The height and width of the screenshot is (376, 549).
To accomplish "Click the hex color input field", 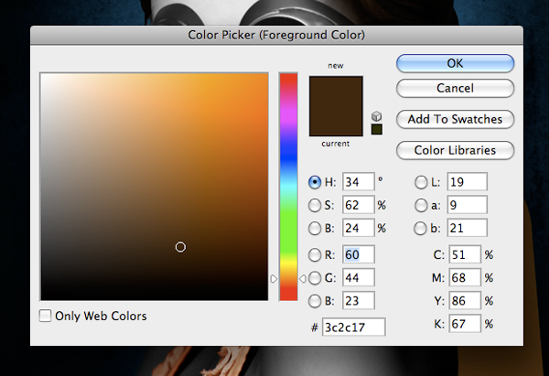I will pos(353,327).
